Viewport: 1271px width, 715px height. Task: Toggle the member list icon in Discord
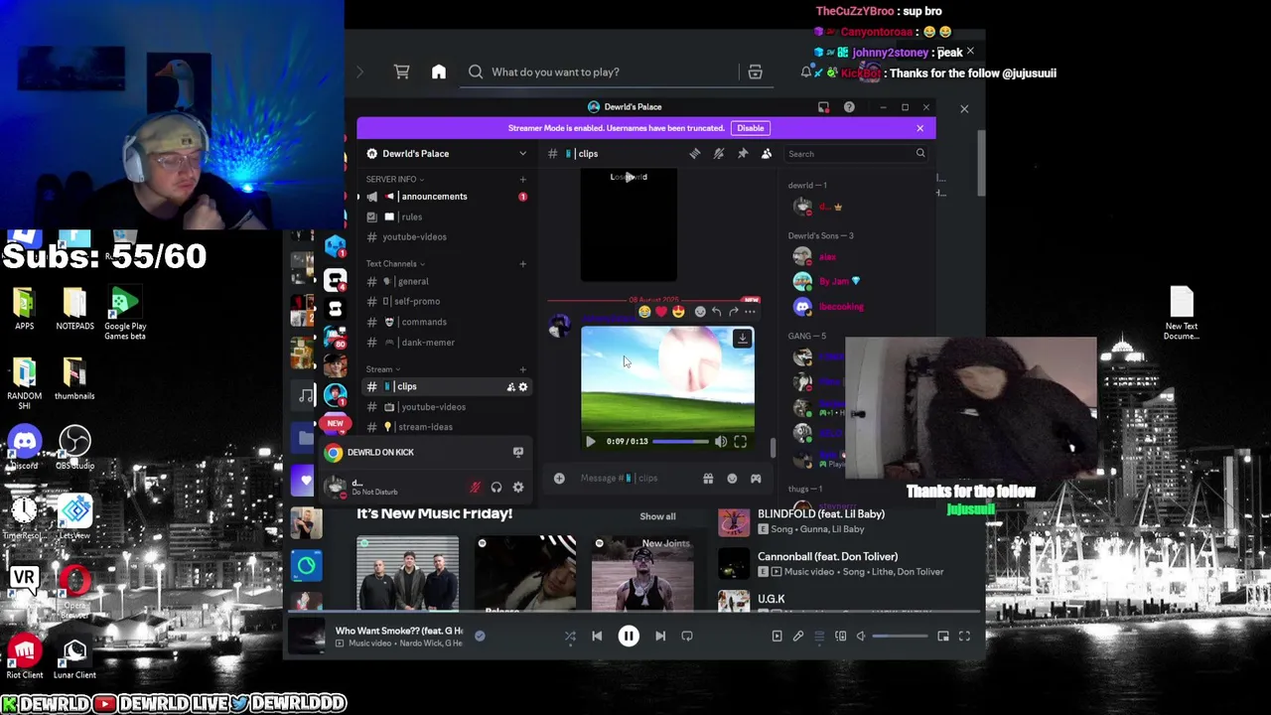tap(767, 154)
